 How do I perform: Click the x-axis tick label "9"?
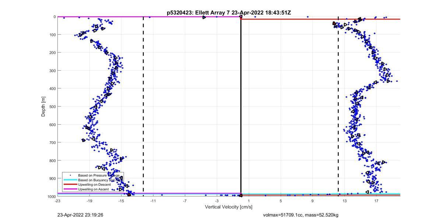[x=313, y=201]
